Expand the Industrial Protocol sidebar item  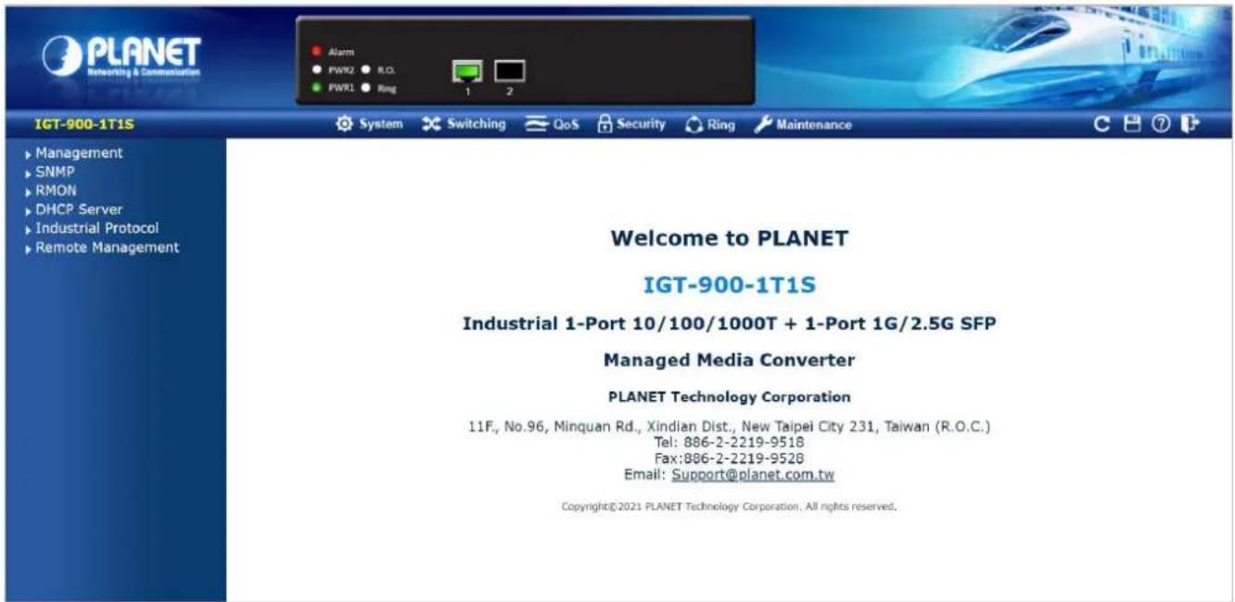point(94,228)
